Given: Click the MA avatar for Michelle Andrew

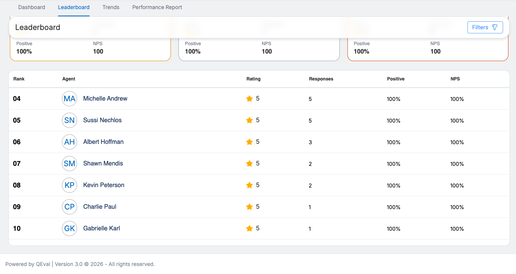Looking at the screenshot, I should (69, 99).
